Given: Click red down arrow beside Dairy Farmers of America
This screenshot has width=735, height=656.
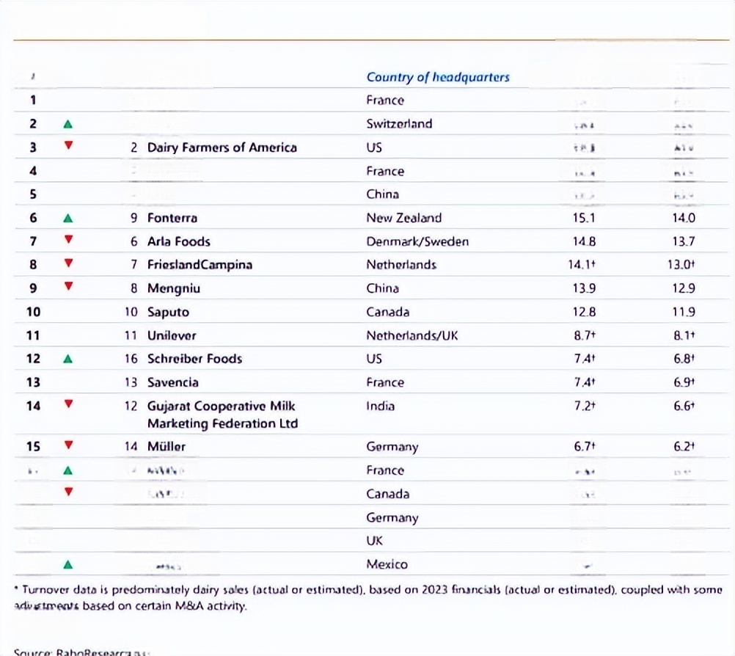Looking at the screenshot, I should pos(68,145).
